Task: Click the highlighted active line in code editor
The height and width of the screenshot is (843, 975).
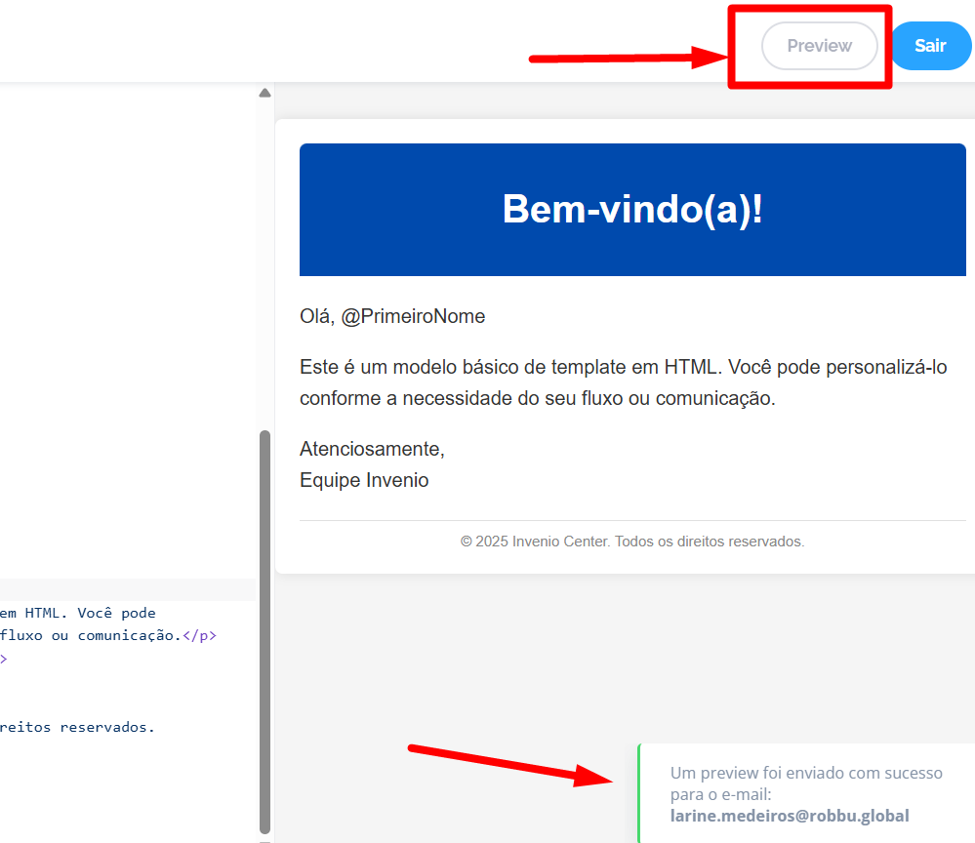Action: [x=127, y=589]
